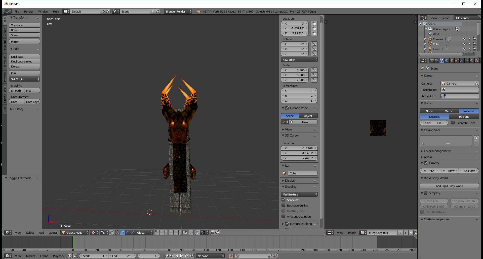Click the Add Rigid Body World button
The image size is (483, 259).
(x=449, y=186)
